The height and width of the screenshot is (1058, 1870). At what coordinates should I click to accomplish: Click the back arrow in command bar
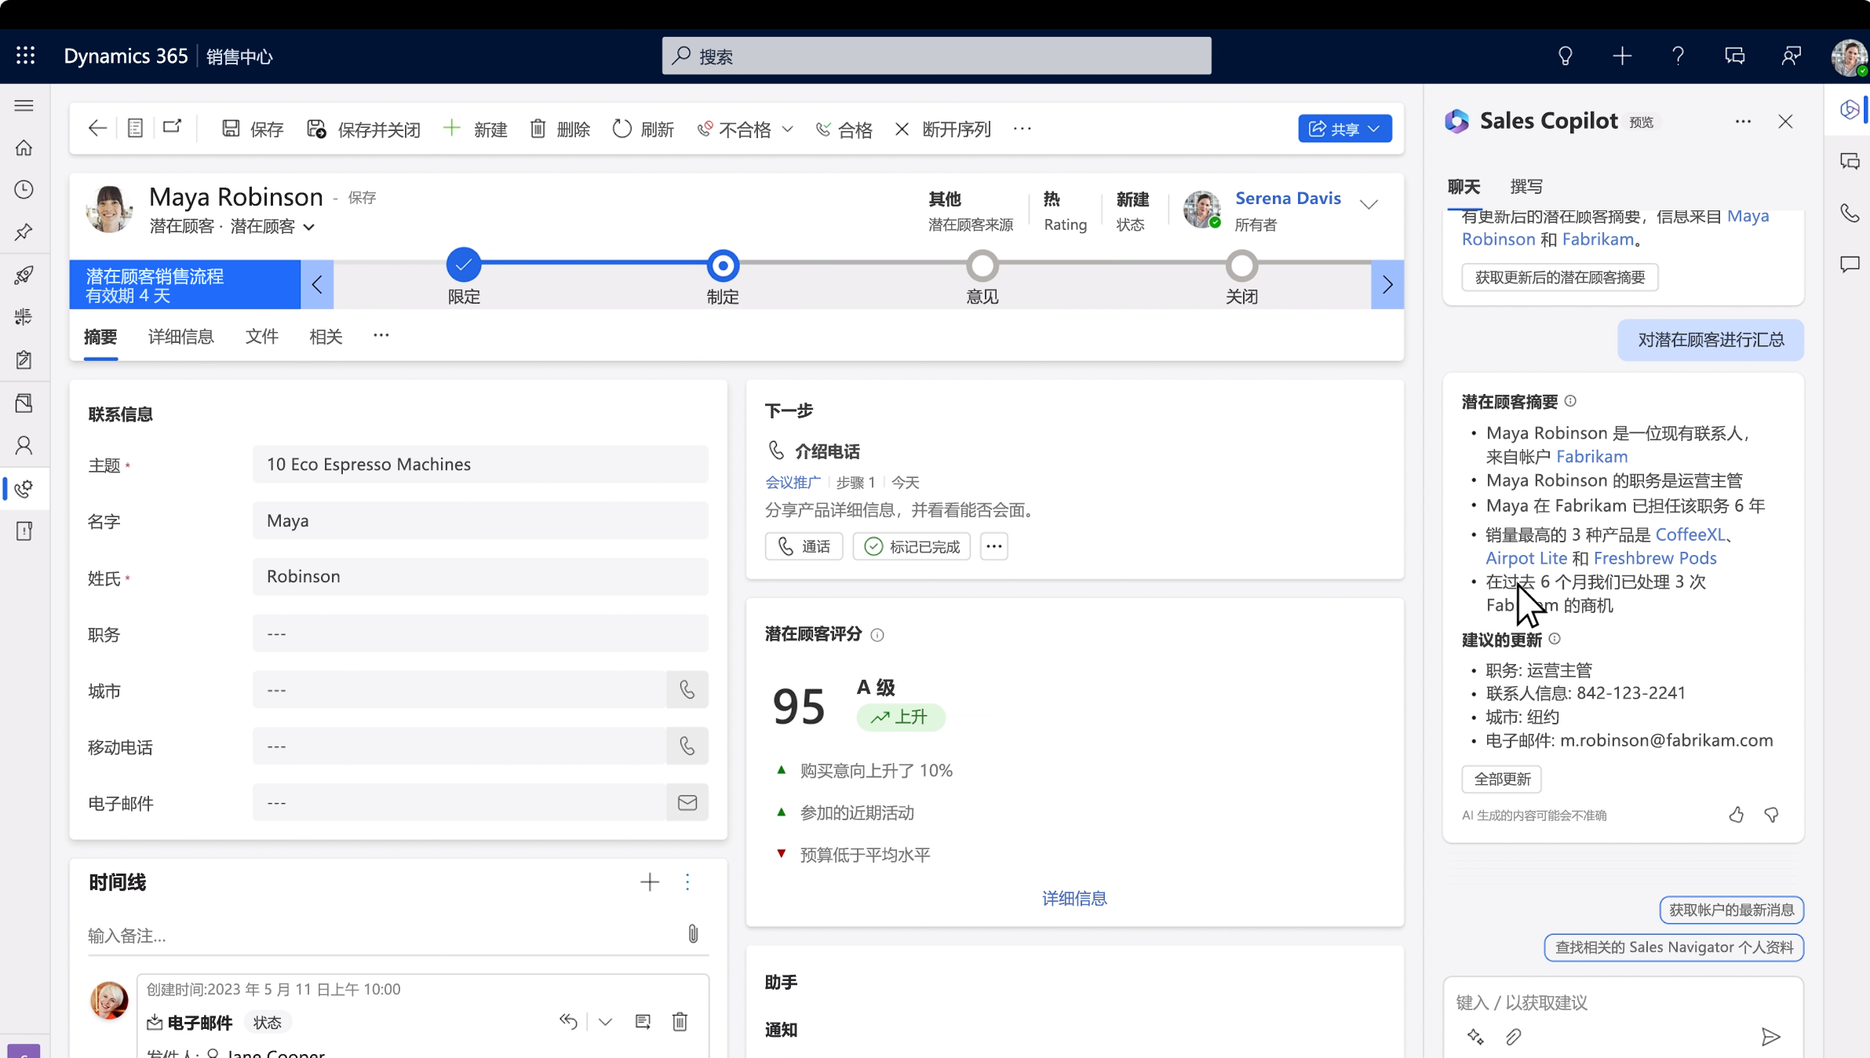[x=97, y=129]
